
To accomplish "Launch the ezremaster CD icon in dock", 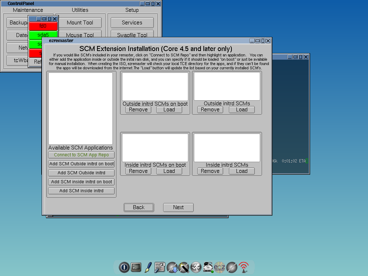I will coord(220,267).
